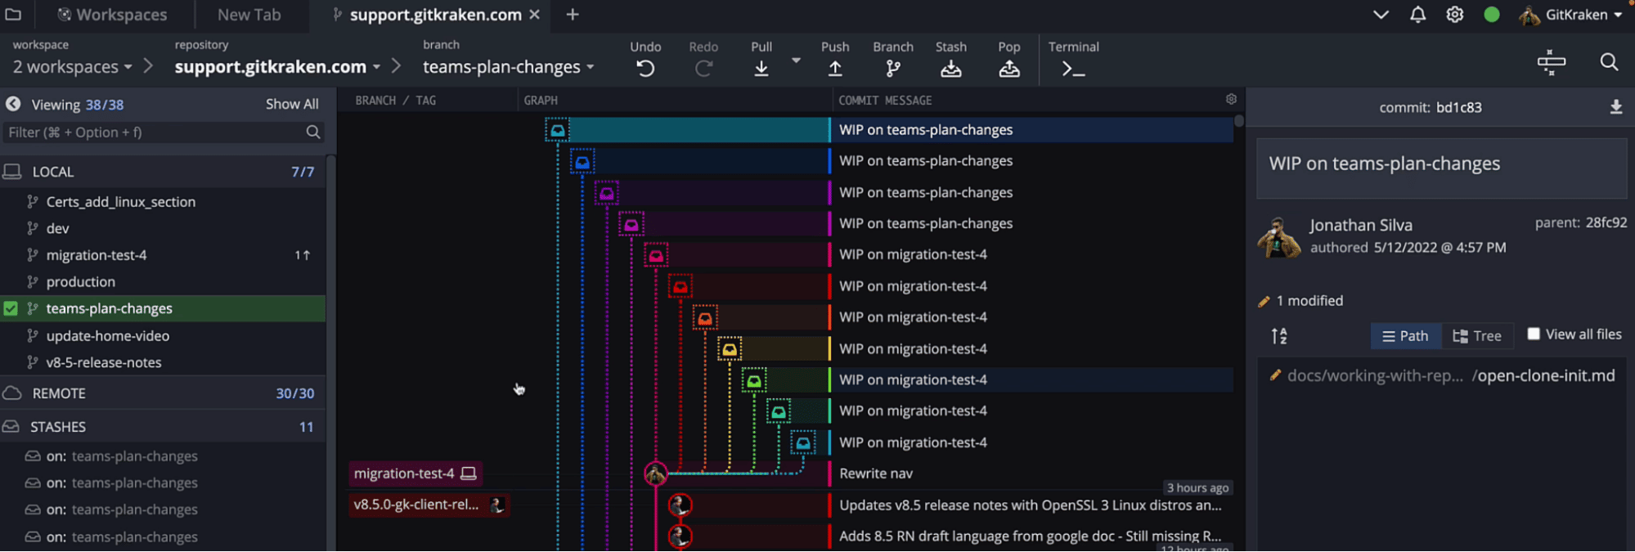Open the command palette icon
Image resolution: width=1635 pixels, height=552 pixels.
[1551, 62]
